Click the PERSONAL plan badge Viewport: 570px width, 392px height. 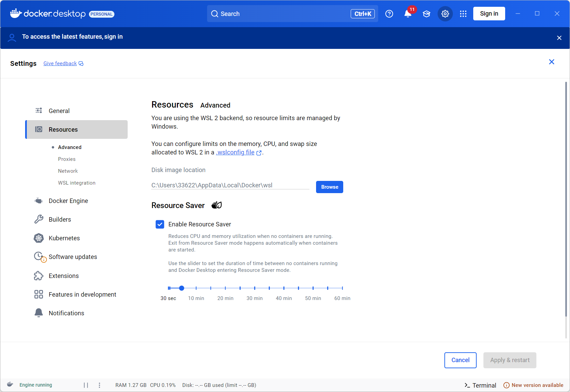click(x=102, y=14)
